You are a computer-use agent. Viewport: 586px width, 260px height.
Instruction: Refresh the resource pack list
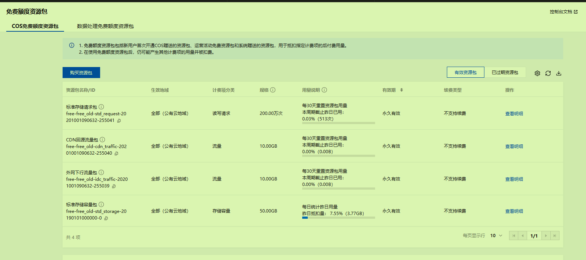(548, 73)
